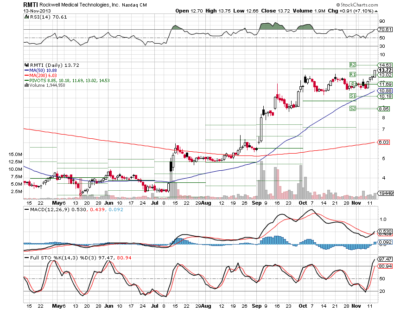Click the Open 12.70 value
The image size is (394, 310).
pyautogui.click(x=189, y=11)
